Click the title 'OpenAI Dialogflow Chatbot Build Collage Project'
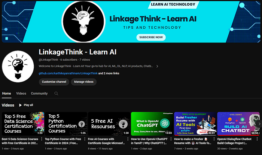262x155 pixels. 234,141
